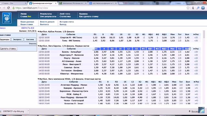Screen dimensions: 207x116
Task: Click the Zenit logo icon
Action: click(x=7, y=18)
